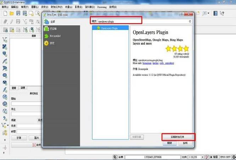Click the grayed Upgrade All button
The height and width of the screenshot is (160, 236).
pyautogui.click(x=137, y=137)
